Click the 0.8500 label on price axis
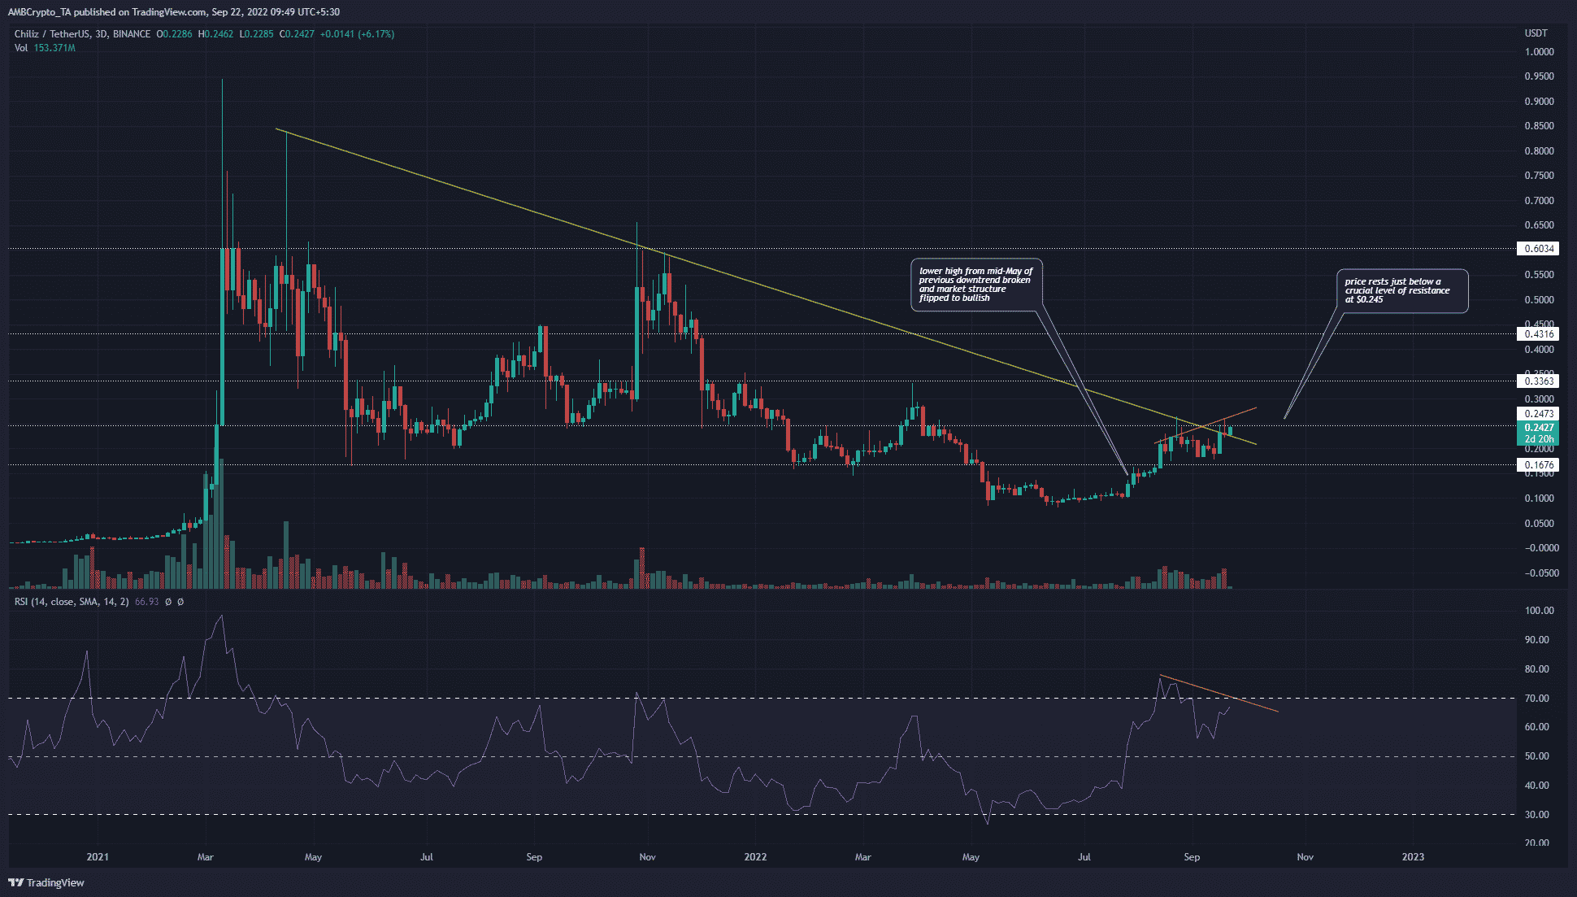The width and height of the screenshot is (1577, 897). (1539, 126)
